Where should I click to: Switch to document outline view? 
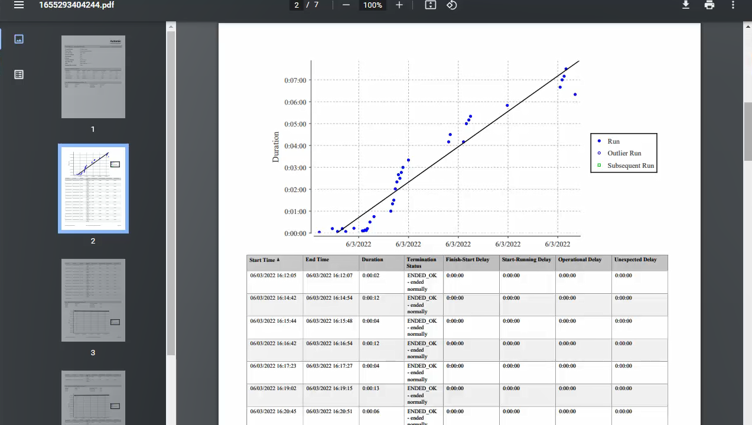pos(19,74)
